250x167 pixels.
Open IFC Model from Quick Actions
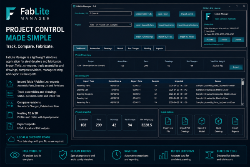(202, 125)
